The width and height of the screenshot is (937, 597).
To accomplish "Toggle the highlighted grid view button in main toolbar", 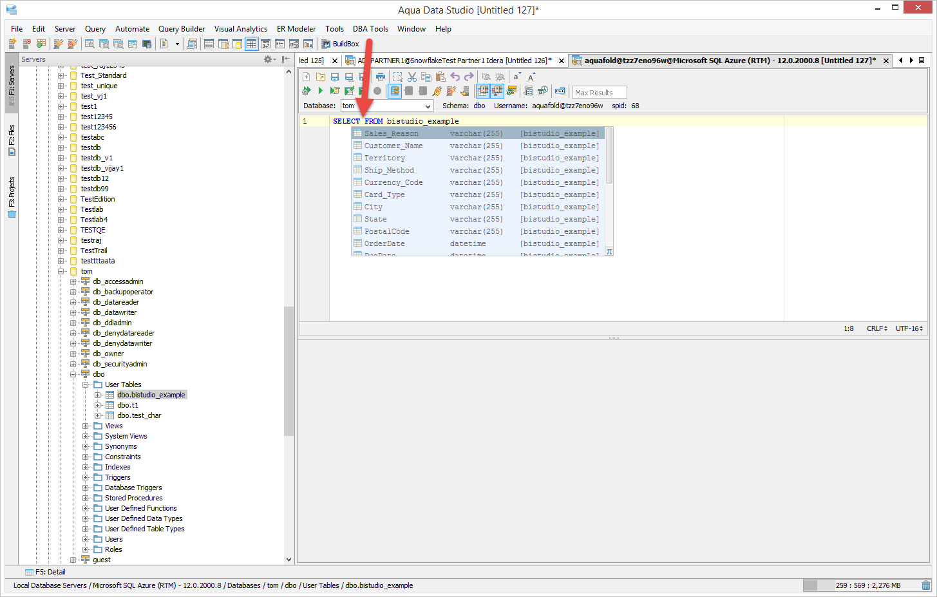I will click(251, 44).
